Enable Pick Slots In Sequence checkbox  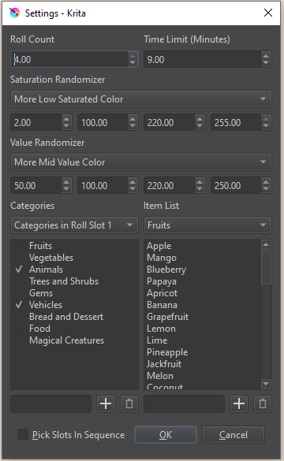(23, 434)
